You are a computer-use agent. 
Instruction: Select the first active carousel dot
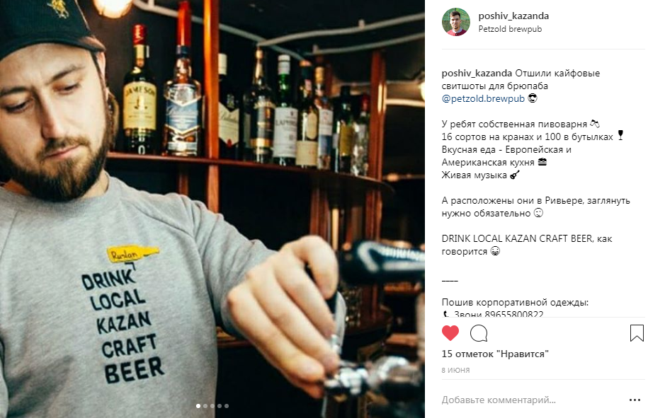tap(198, 406)
